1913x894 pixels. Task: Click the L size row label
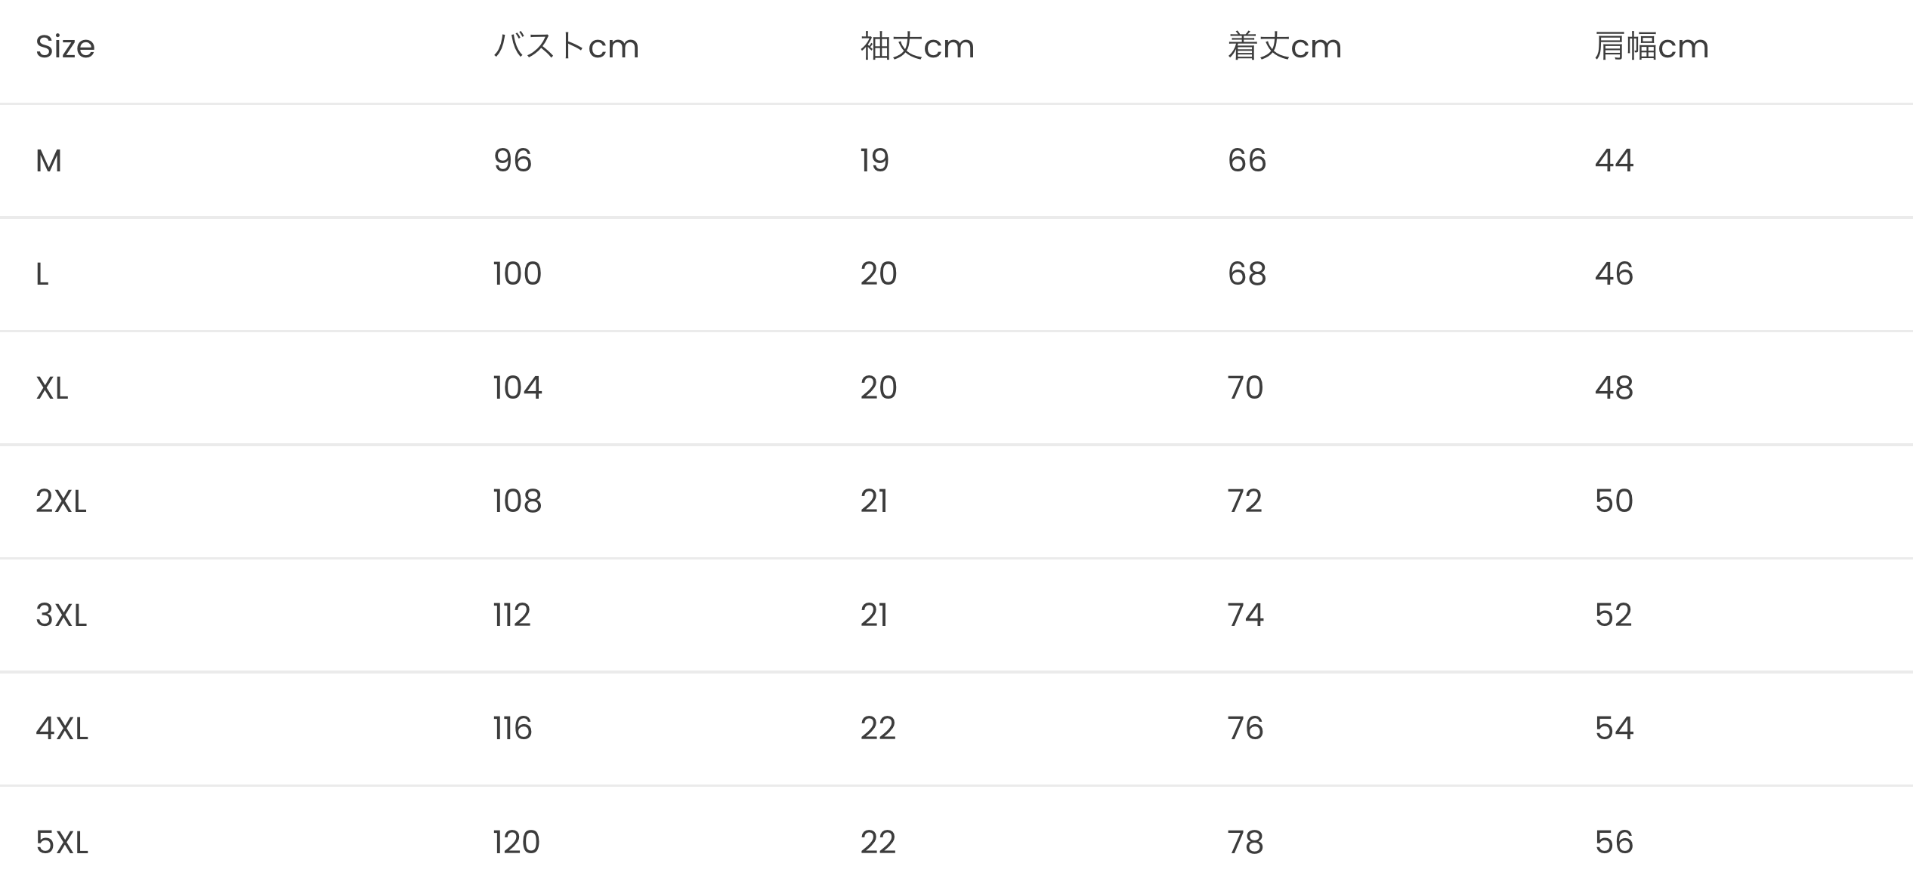point(42,274)
